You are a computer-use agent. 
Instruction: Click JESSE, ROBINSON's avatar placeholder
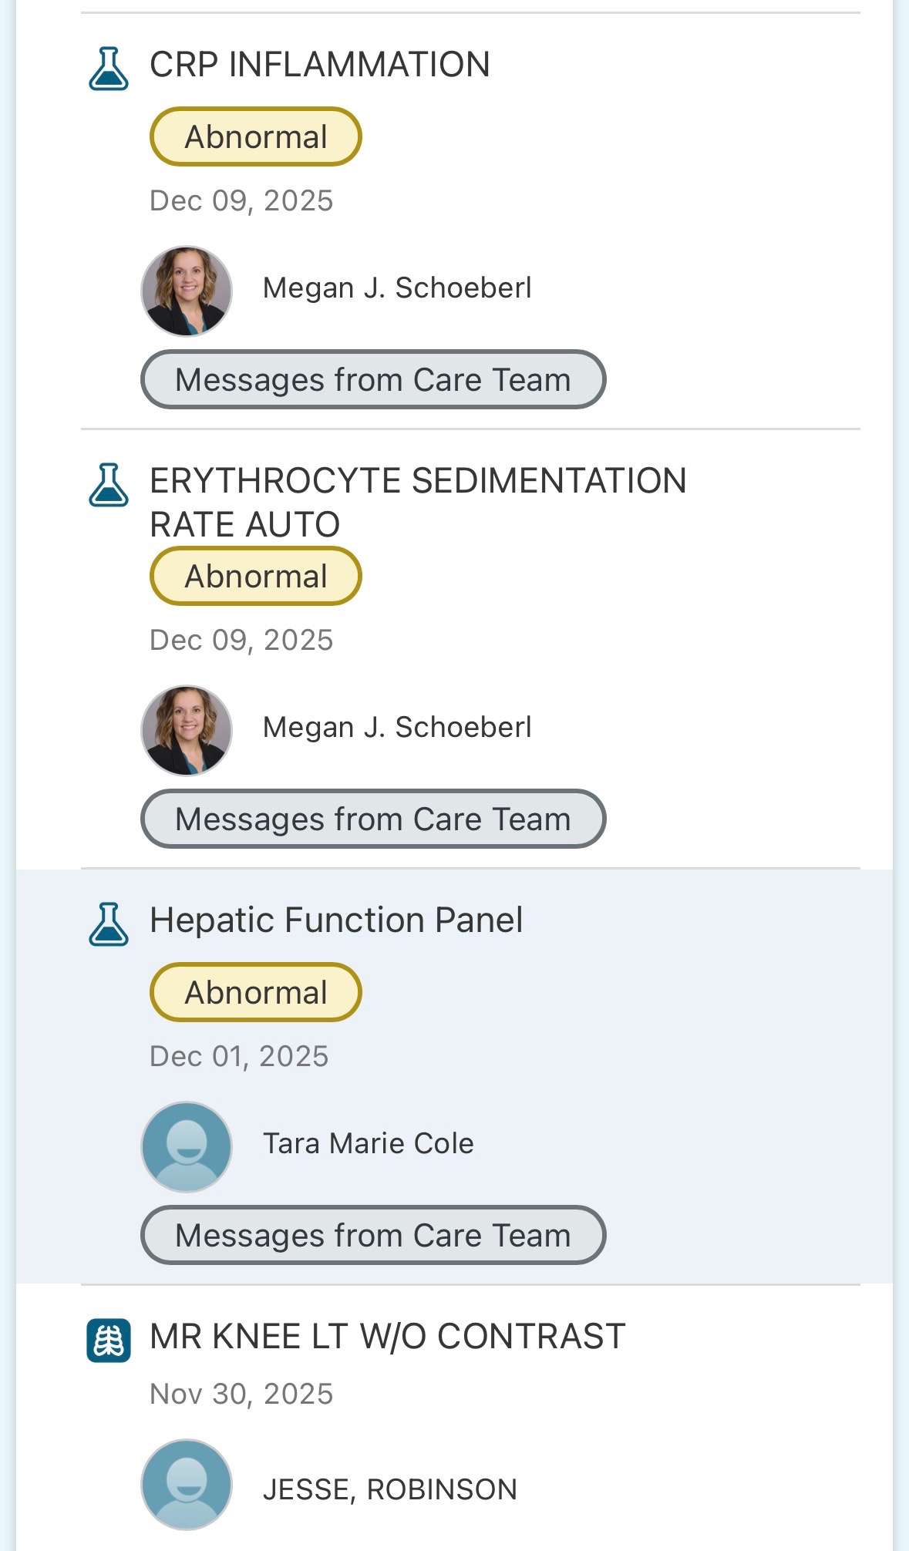pyautogui.click(x=187, y=1485)
